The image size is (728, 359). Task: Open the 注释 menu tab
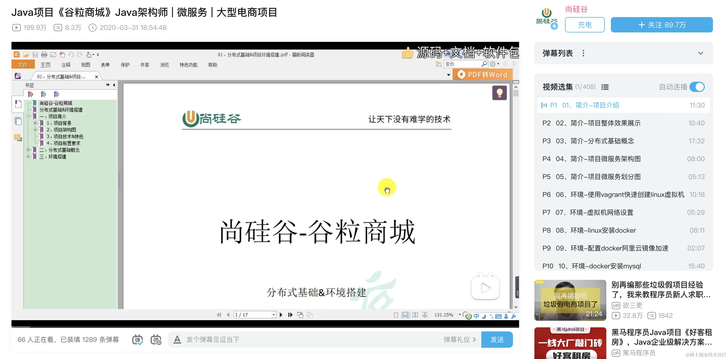(x=66, y=65)
